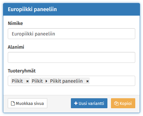Remove the Piikit tag with its x icon

tap(28, 81)
